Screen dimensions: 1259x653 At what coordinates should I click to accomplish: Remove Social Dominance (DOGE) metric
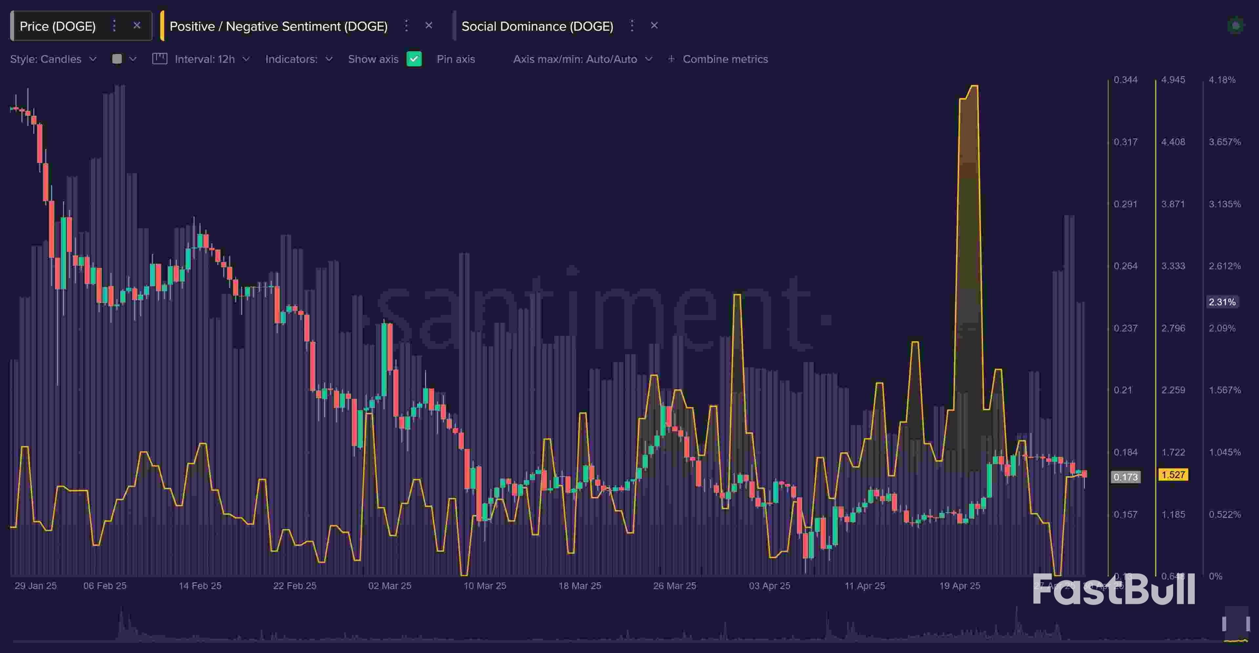click(654, 25)
